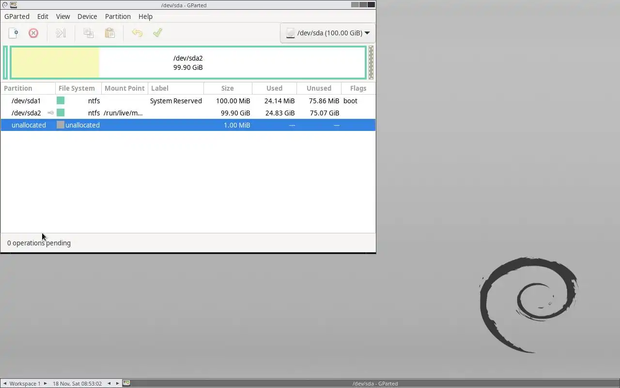
Task: Click the 24.83 GiB used value
Action: [x=280, y=113]
